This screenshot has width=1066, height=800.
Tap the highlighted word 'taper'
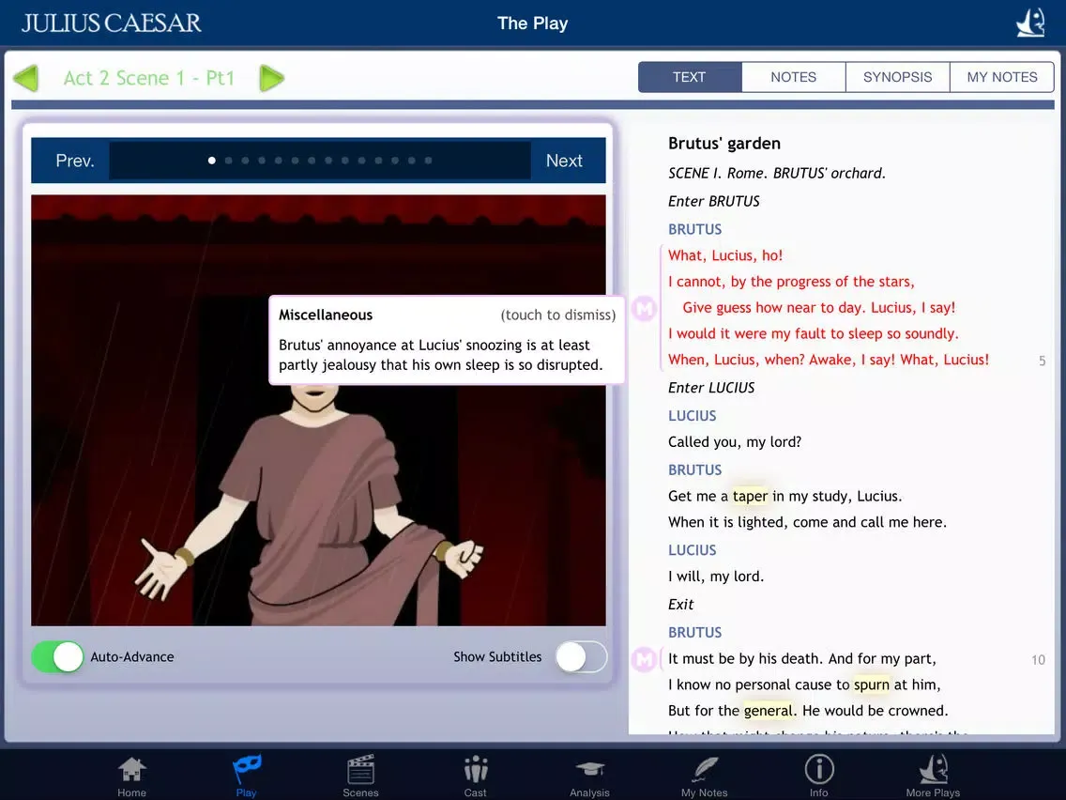750,496
